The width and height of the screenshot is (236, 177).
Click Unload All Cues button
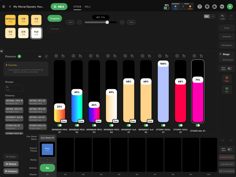click(227, 157)
